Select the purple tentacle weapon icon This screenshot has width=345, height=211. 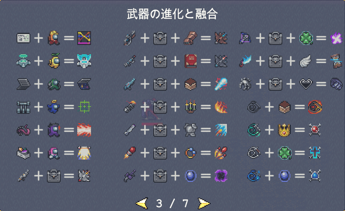point(23,130)
